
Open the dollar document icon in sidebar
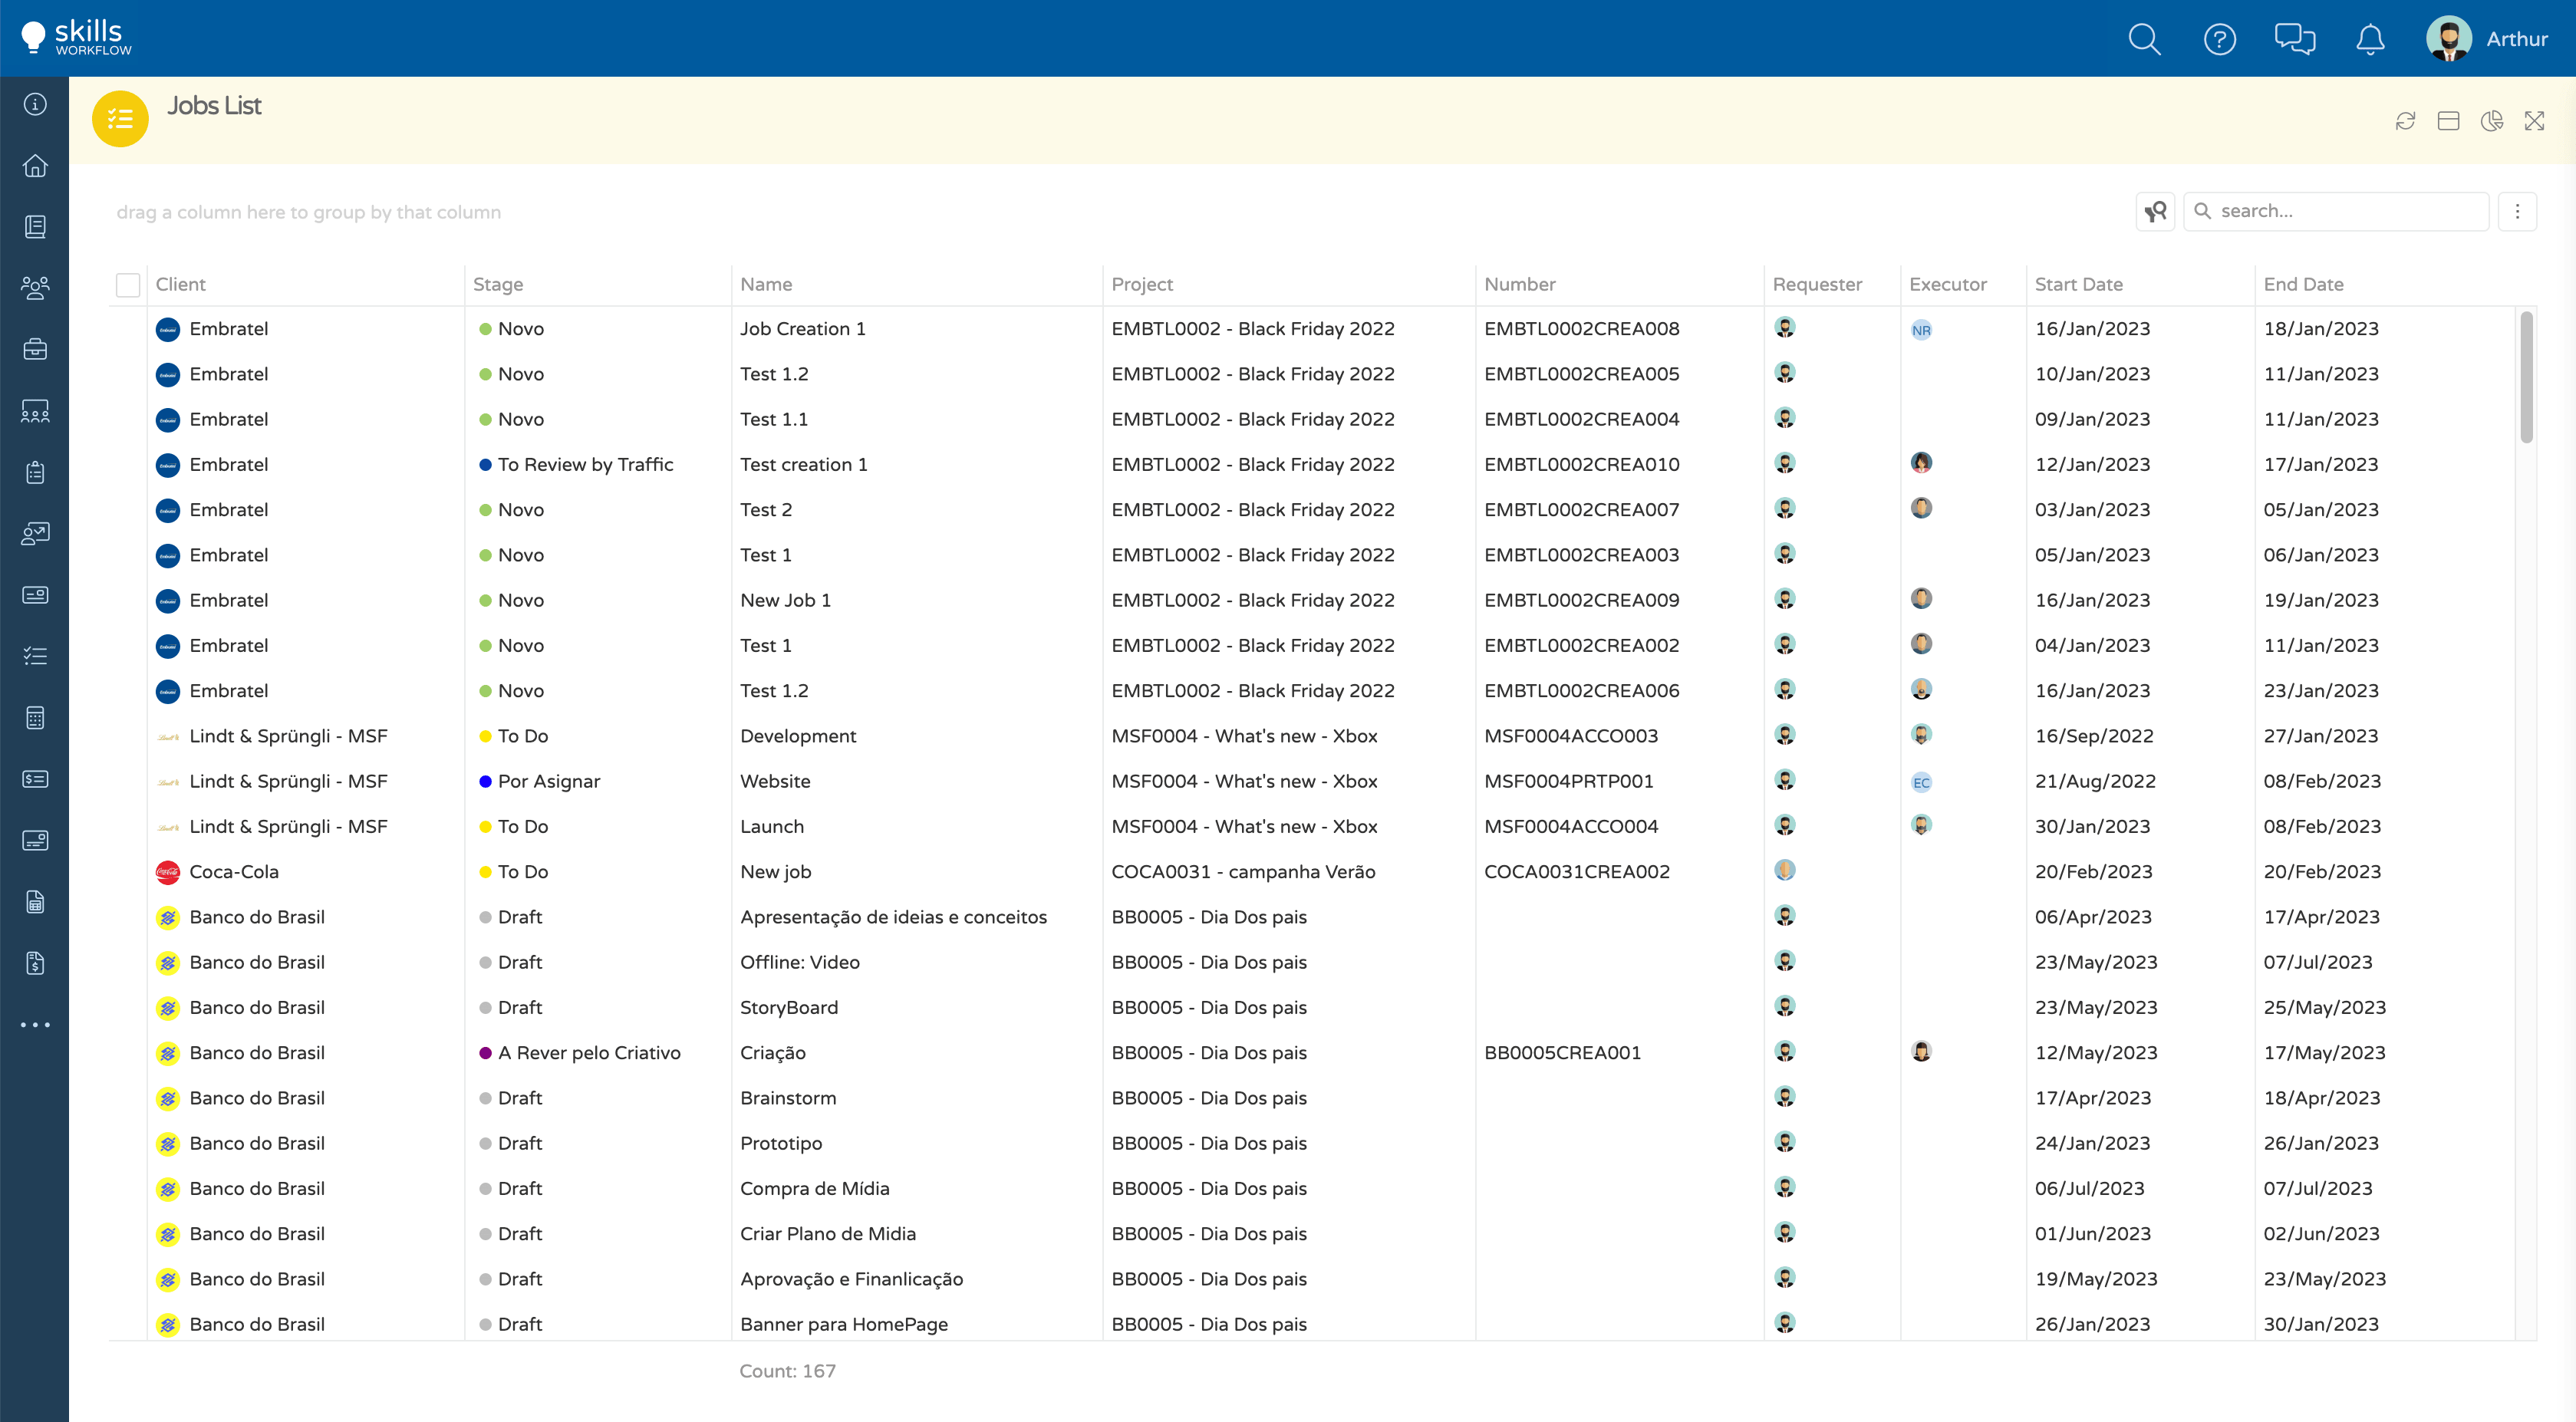(35, 963)
